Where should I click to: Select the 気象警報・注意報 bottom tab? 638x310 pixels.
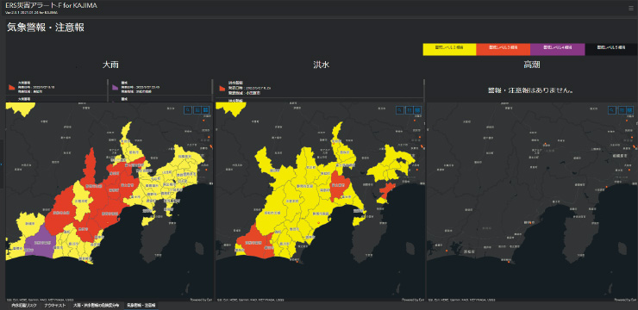(x=141, y=305)
